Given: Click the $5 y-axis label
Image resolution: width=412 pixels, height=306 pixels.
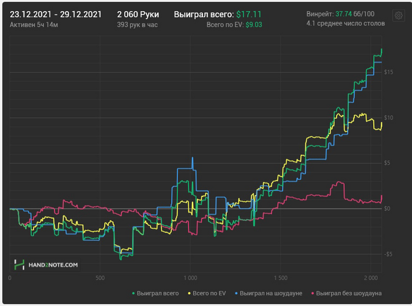Looking at the screenshot, I should 387,163.
